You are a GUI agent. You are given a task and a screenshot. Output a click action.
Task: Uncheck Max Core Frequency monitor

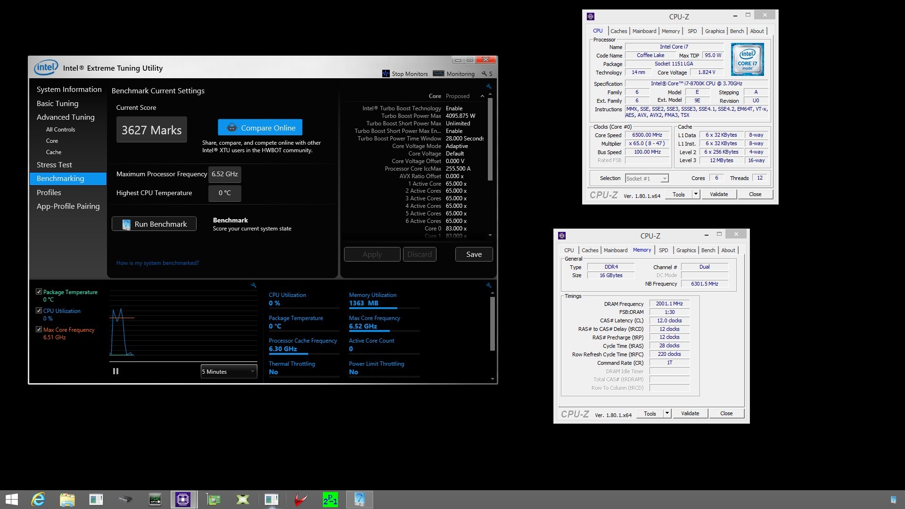(x=39, y=329)
